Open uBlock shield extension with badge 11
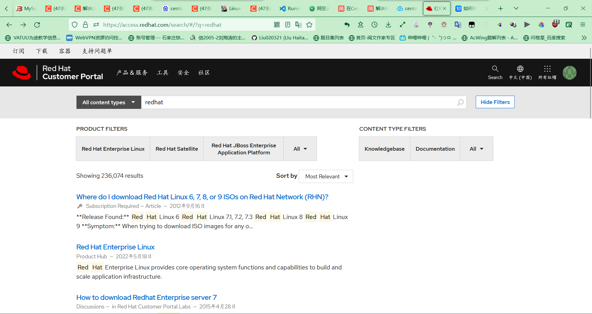The image size is (592, 314). [x=555, y=24]
